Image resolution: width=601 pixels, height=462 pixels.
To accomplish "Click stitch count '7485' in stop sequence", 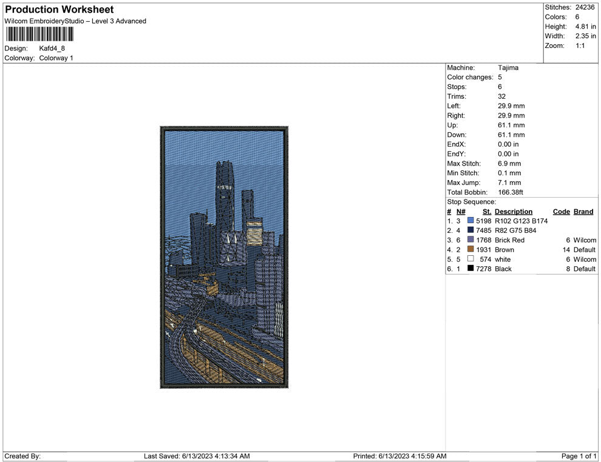I will tap(484, 230).
